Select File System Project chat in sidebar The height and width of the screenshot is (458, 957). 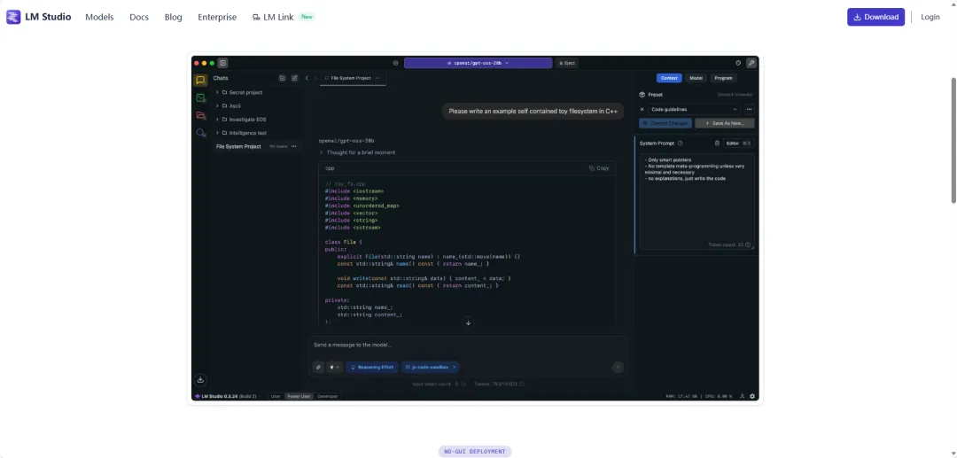pos(238,146)
